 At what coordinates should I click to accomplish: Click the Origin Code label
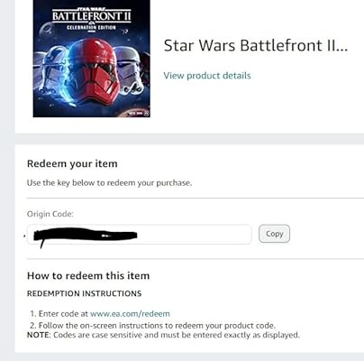(50, 214)
